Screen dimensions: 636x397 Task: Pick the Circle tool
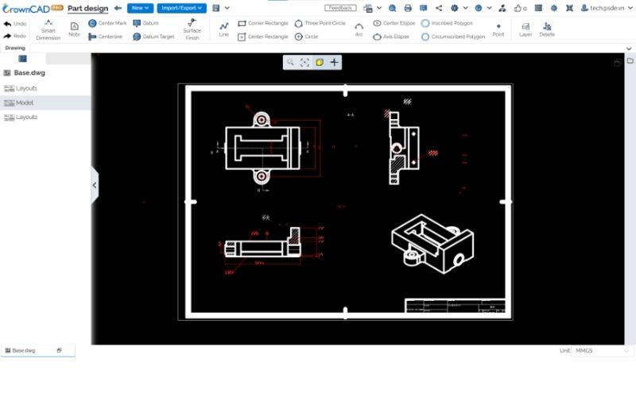[307, 37]
